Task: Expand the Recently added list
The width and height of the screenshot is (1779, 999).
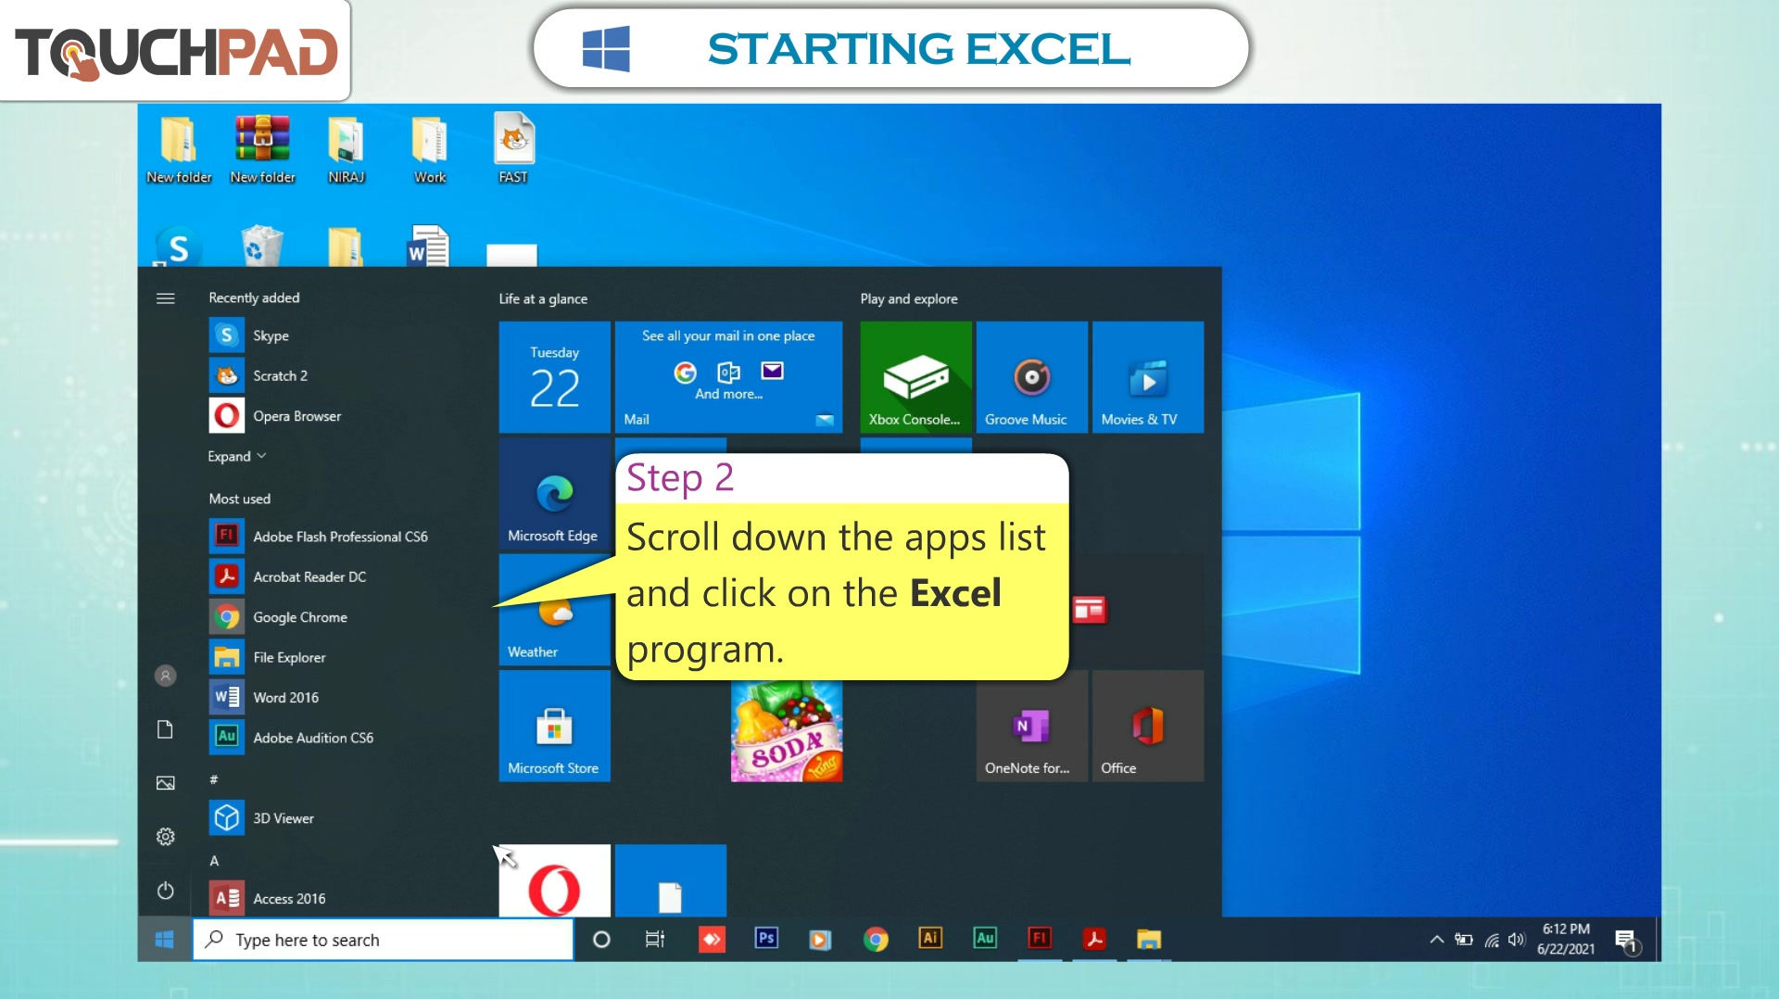Action: tap(237, 456)
